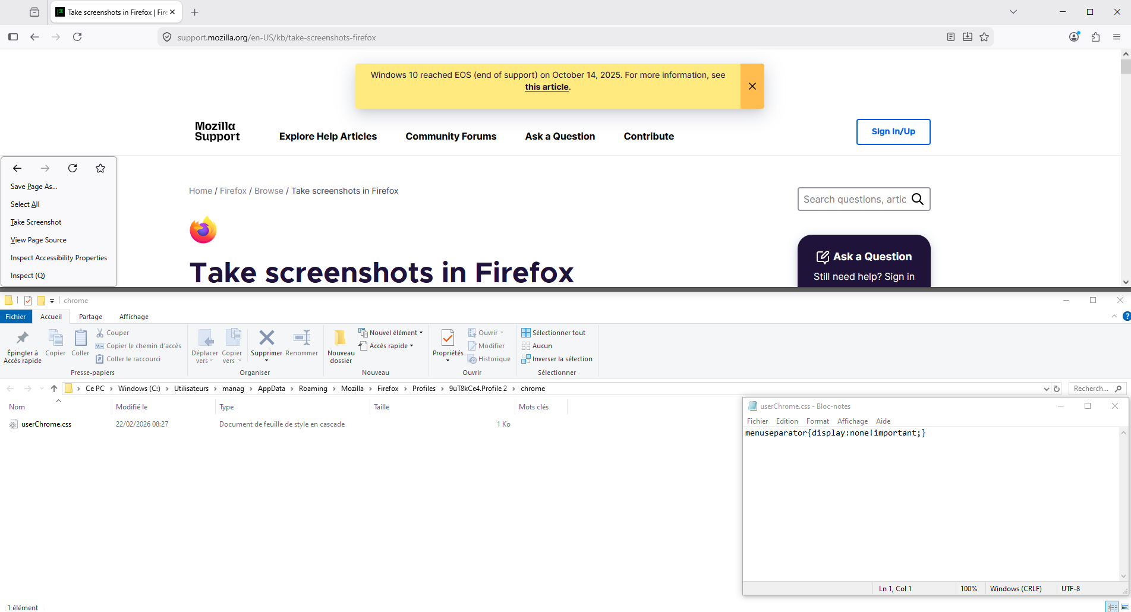The height and width of the screenshot is (612, 1131).
Task: Switch to Affichage ribbon tab in Explorer
Action: click(x=134, y=317)
